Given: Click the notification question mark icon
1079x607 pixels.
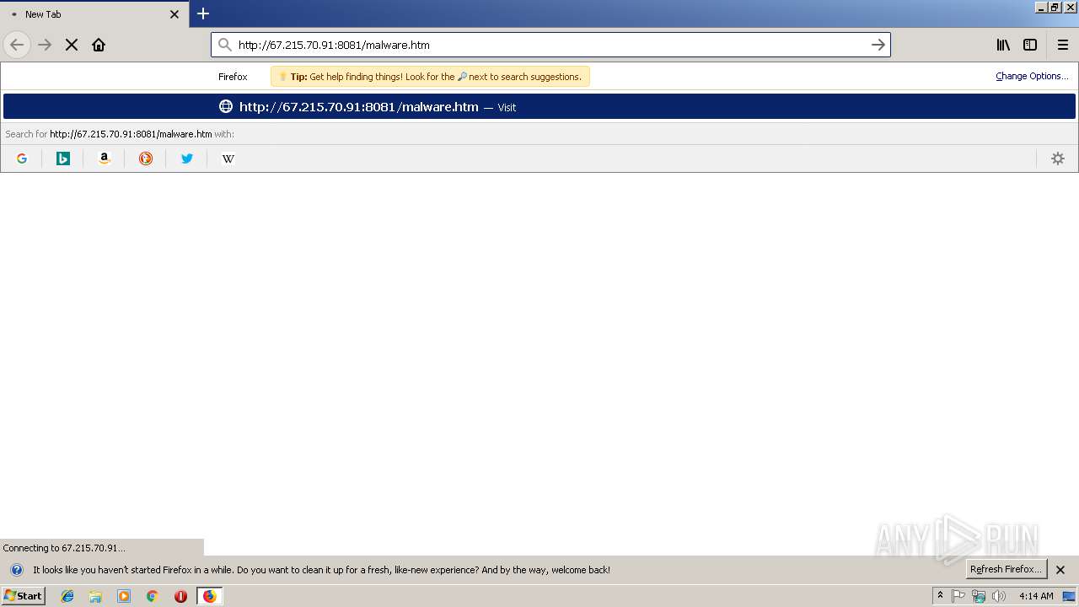Looking at the screenshot, I should [x=16, y=570].
